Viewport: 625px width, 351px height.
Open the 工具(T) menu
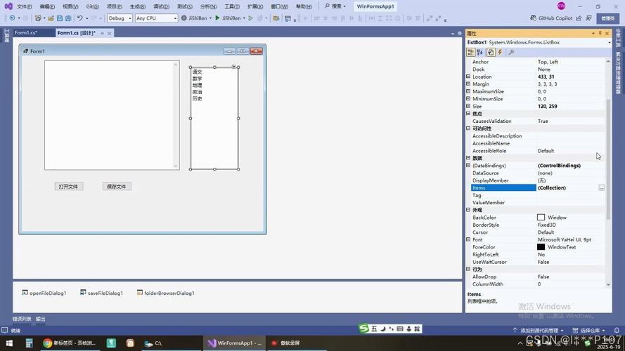click(232, 6)
